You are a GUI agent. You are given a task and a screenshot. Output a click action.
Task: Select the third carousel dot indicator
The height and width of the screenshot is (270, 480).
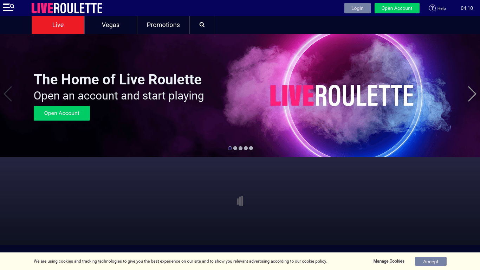[241, 148]
